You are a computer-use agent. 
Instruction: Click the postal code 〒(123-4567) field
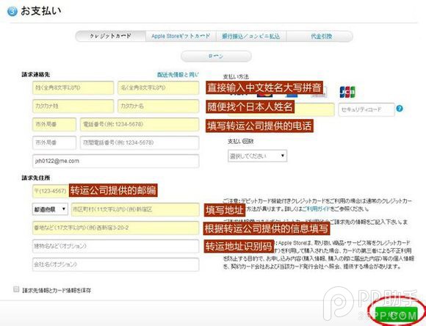(50, 191)
